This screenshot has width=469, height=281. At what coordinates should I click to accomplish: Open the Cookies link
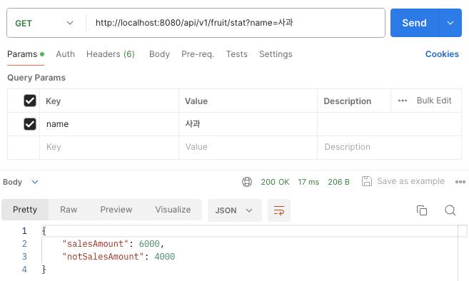pyautogui.click(x=442, y=54)
